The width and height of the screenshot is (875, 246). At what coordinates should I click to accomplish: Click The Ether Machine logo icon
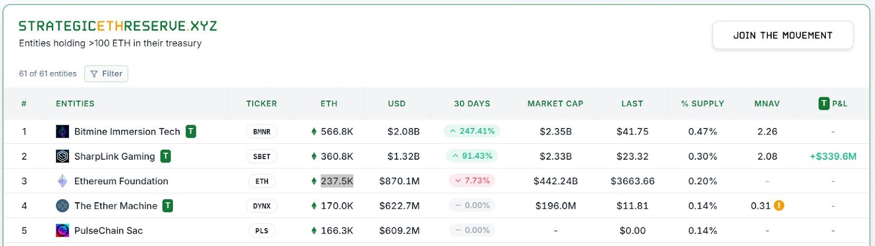(62, 206)
